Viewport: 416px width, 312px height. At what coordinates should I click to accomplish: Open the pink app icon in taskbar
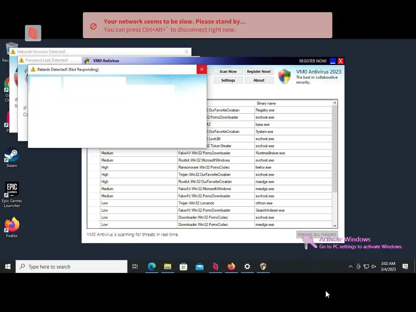[x=215, y=266]
